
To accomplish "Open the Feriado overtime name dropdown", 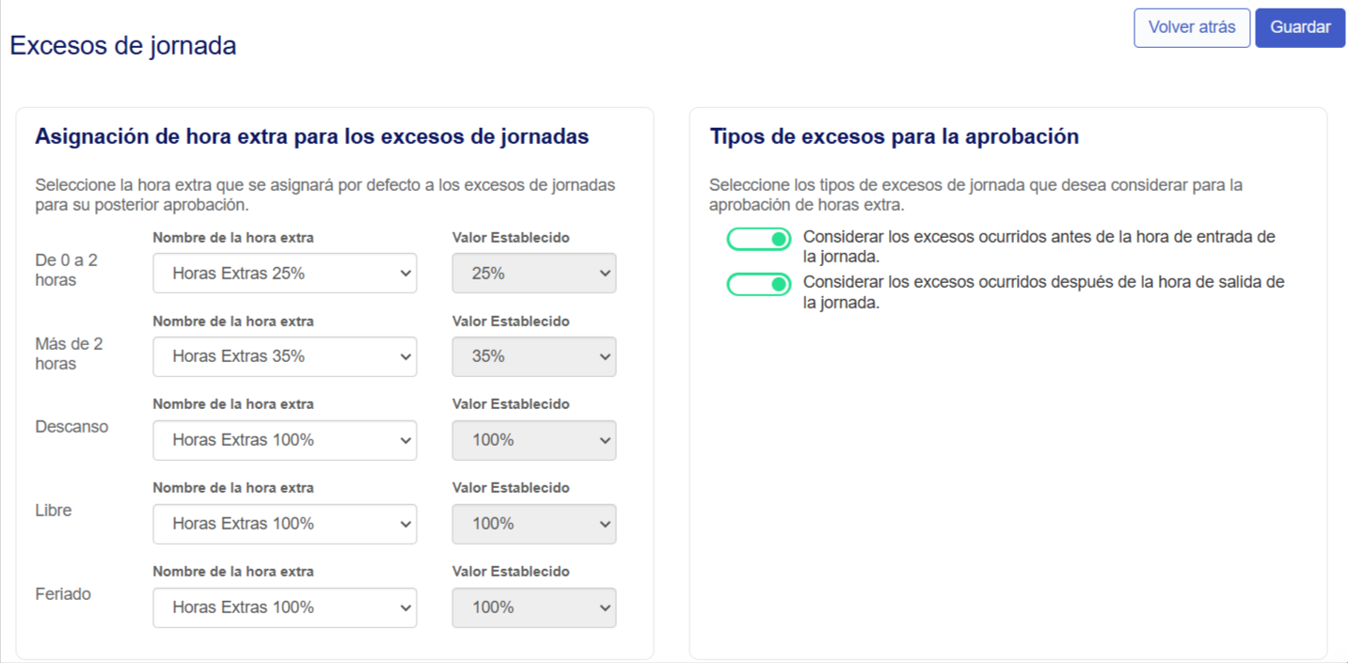I will (x=285, y=608).
